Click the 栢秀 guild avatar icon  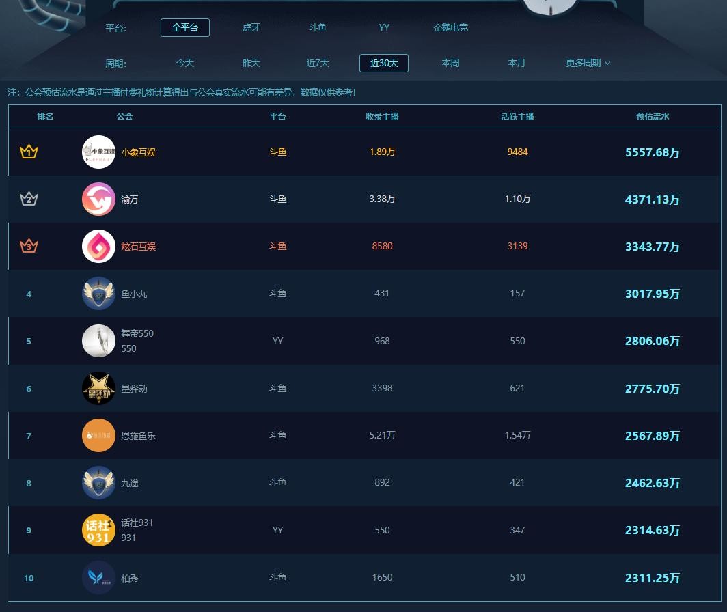click(98, 578)
